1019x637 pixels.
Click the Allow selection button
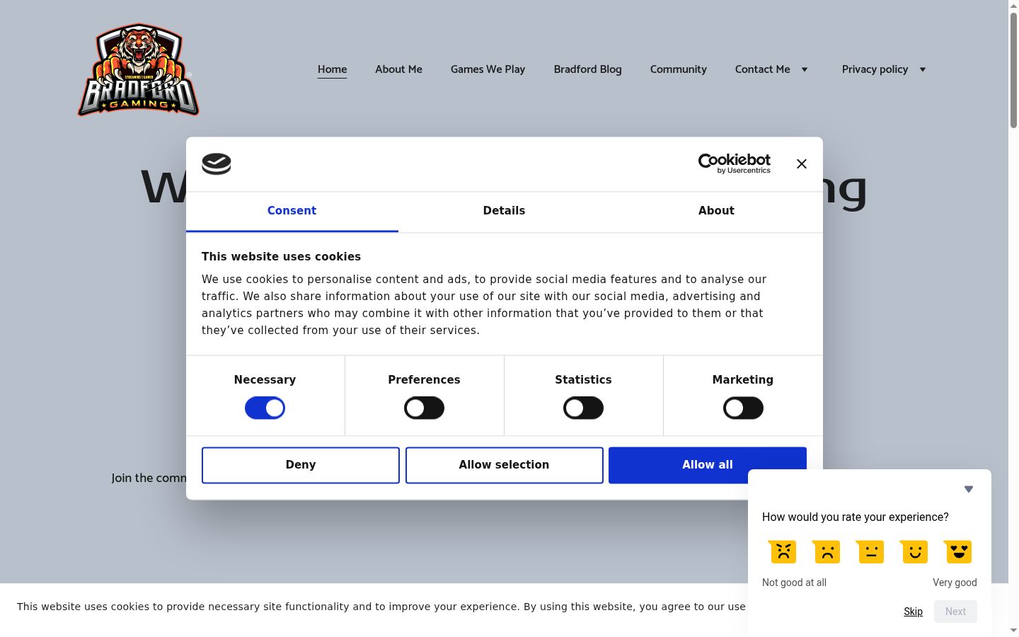pos(505,465)
